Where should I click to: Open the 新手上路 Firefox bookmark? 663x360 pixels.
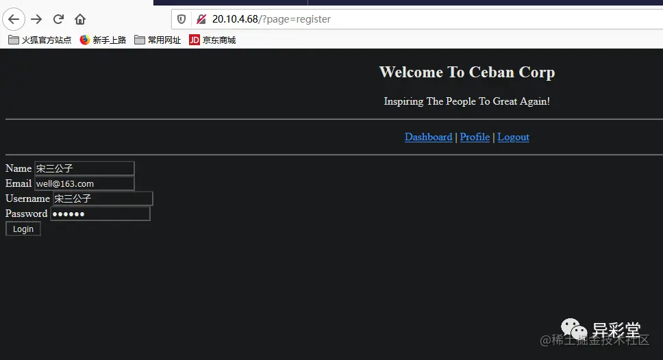(x=103, y=40)
